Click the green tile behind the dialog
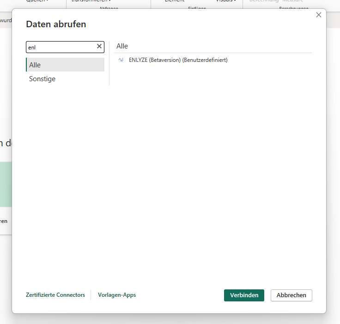 (x=6, y=185)
